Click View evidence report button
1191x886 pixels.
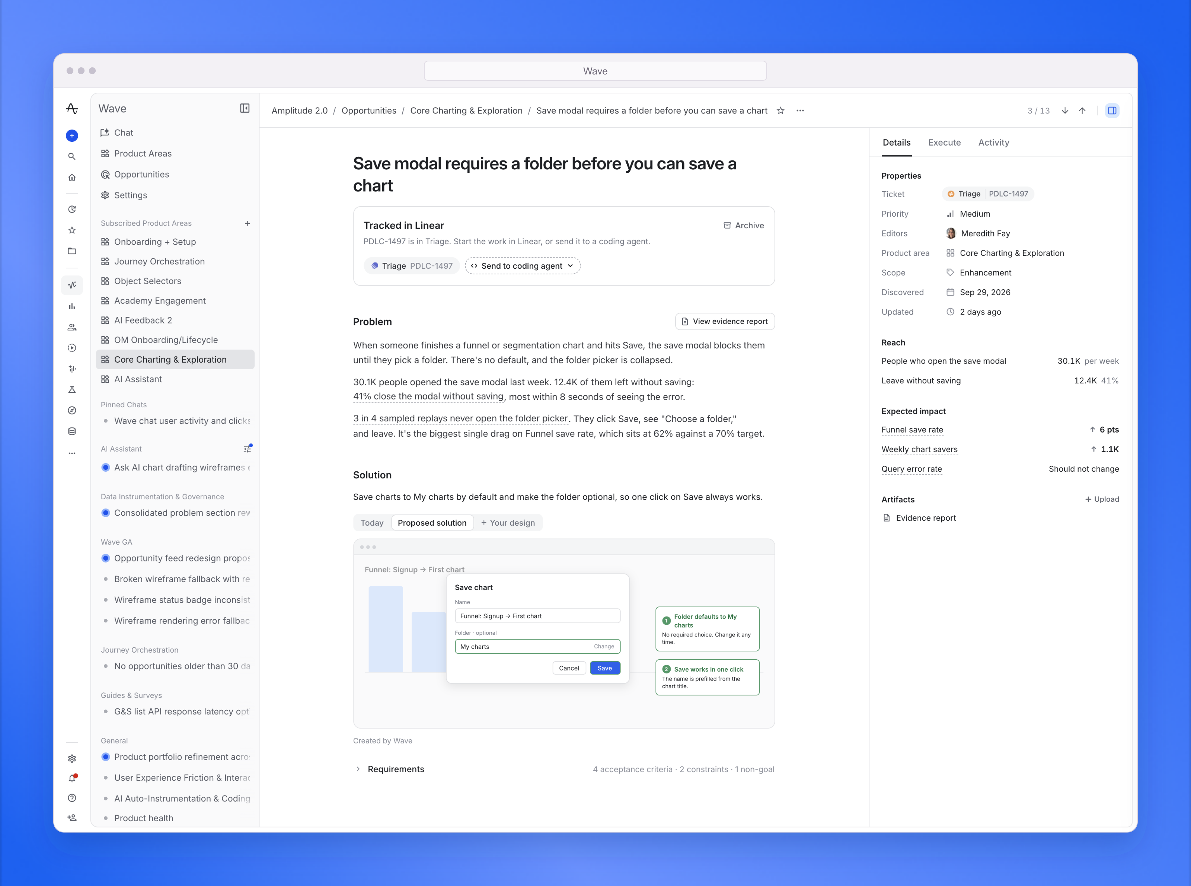tap(725, 321)
